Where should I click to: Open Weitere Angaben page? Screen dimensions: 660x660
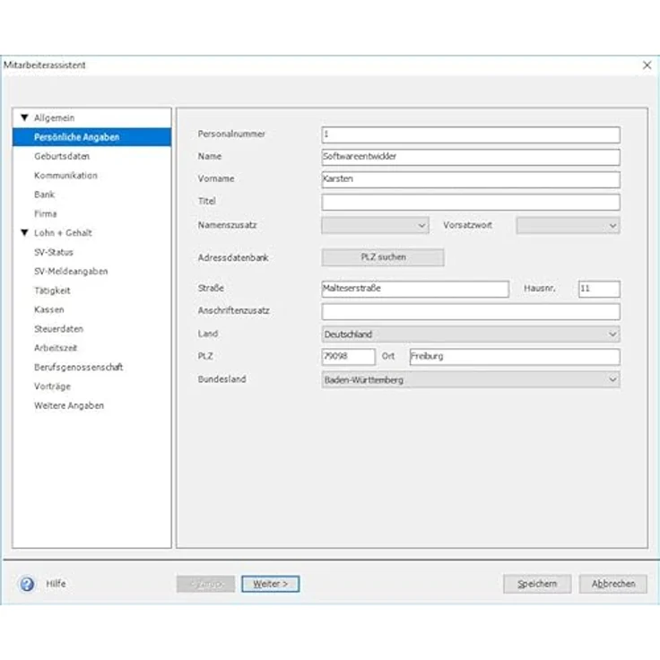point(69,405)
